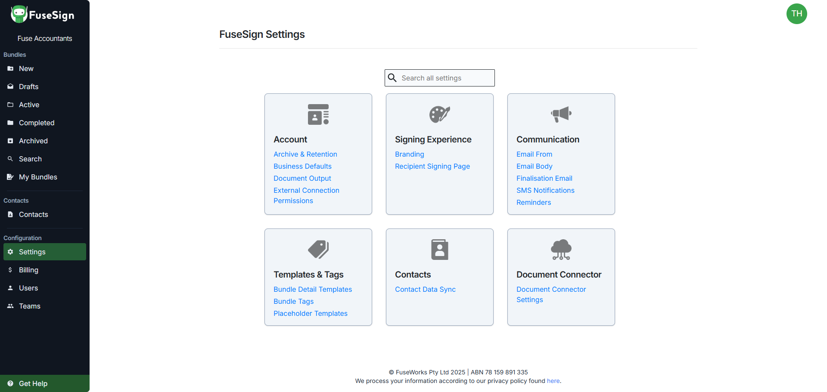This screenshot has width=827, height=392.
Task: Go to Drafts in sidebar
Action: 28,87
